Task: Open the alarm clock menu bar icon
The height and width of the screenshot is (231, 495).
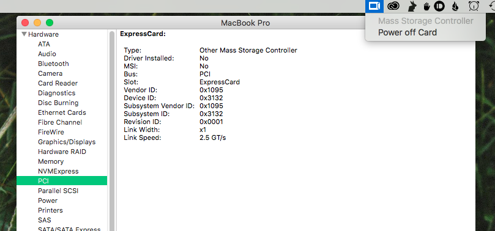Action: point(474,6)
